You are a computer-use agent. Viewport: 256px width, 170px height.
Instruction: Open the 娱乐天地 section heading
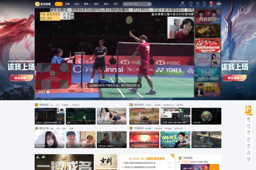pyautogui.click(x=44, y=128)
